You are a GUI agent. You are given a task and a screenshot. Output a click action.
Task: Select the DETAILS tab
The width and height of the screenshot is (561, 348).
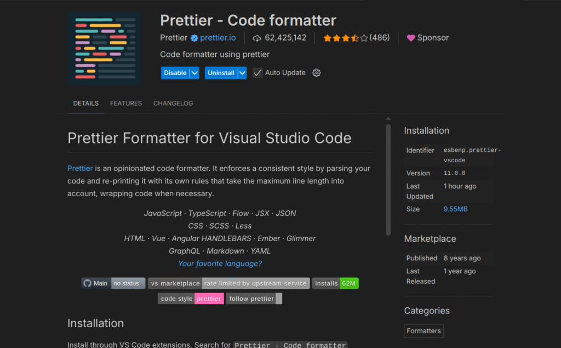tap(86, 103)
